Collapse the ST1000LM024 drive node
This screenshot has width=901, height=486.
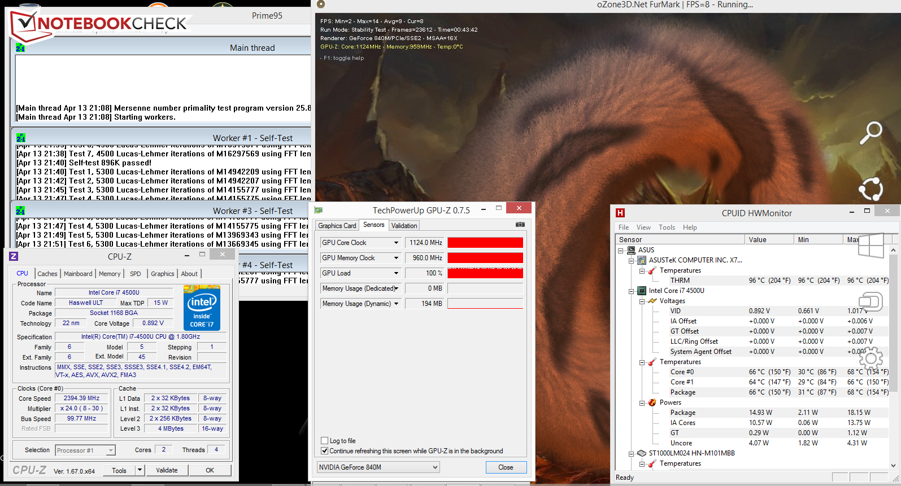632,453
